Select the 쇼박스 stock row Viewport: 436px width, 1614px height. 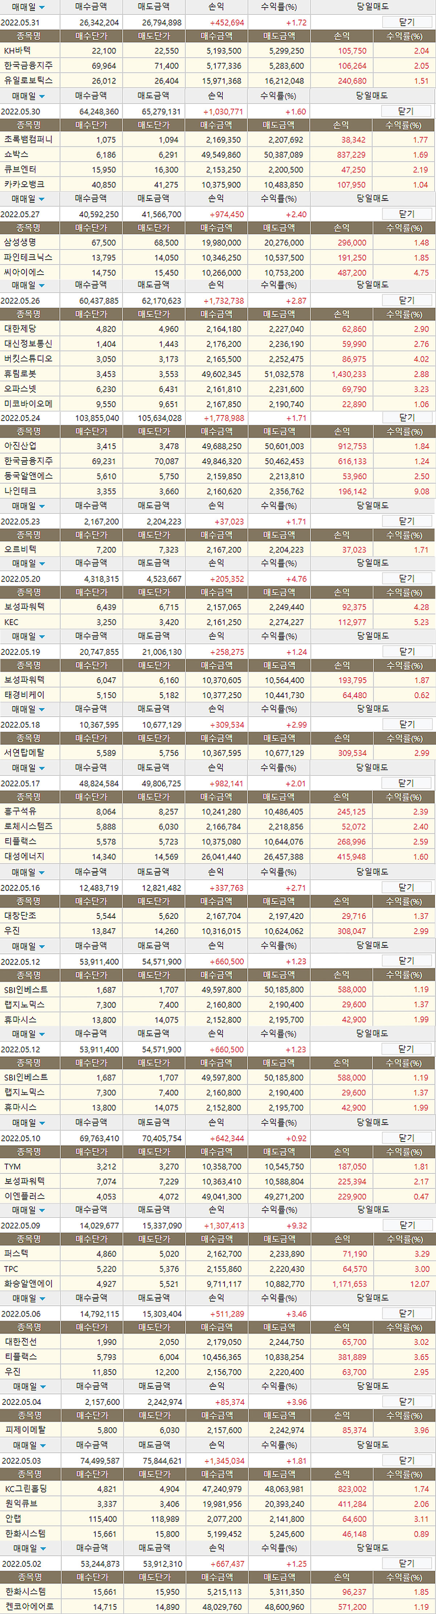click(16, 154)
